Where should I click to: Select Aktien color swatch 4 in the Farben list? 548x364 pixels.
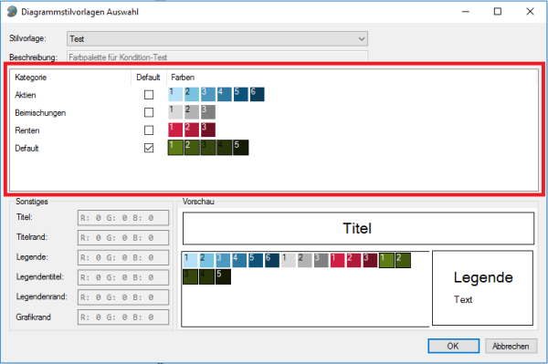pyautogui.click(x=225, y=94)
